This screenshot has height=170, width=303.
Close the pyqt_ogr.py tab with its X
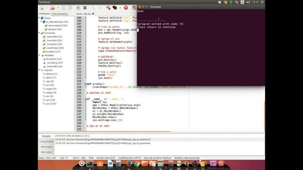pyautogui.click(x=93, y=14)
